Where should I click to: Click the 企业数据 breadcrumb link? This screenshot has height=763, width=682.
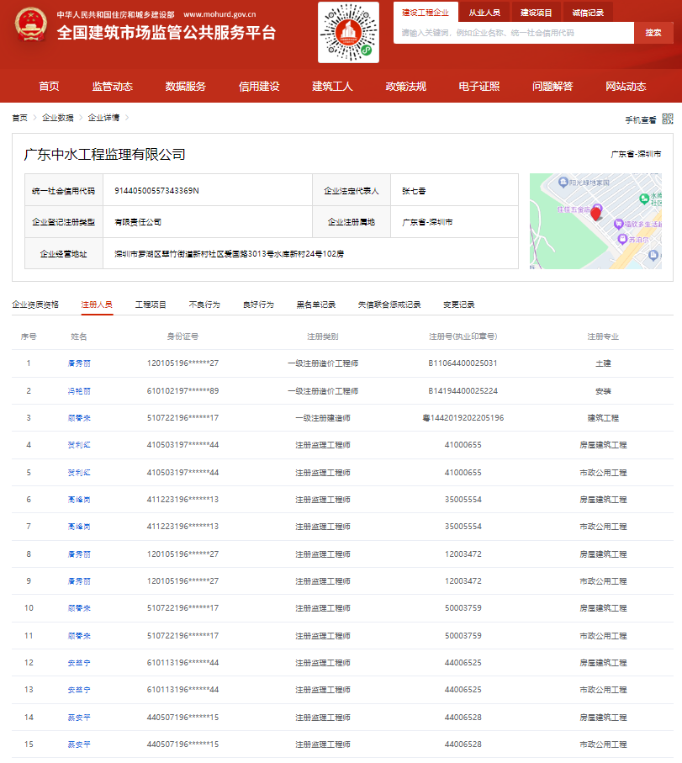[58, 118]
